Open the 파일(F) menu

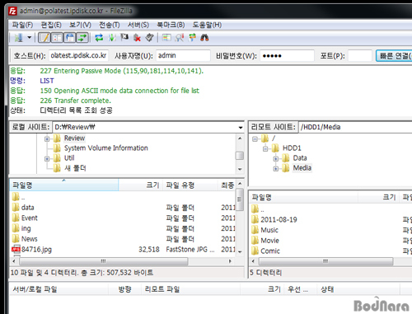point(22,25)
